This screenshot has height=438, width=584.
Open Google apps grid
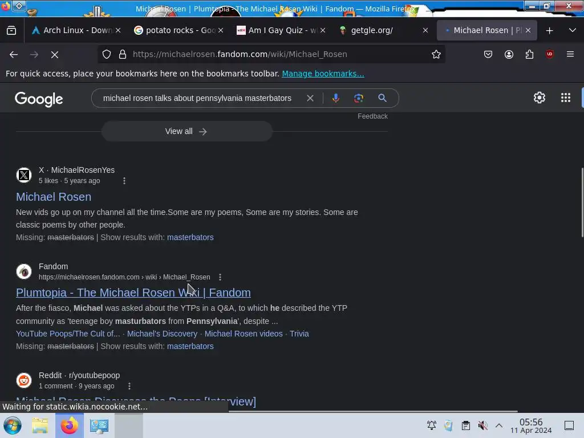[x=565, y=98]
